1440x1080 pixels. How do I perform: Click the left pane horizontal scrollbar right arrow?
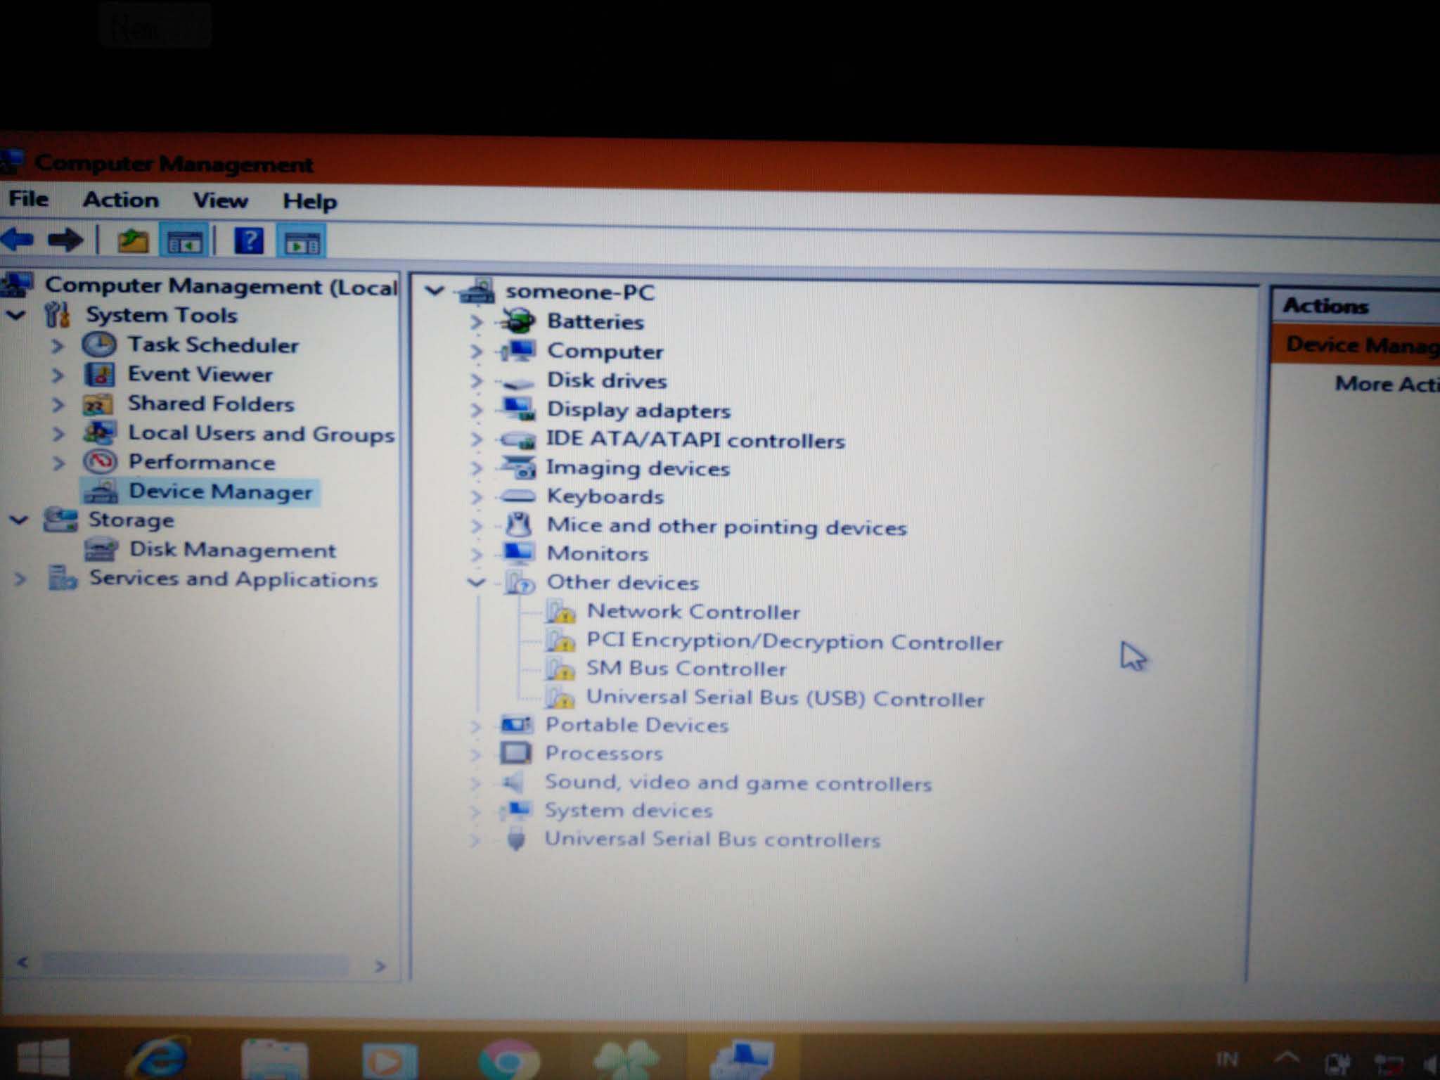tap(380, 966)
